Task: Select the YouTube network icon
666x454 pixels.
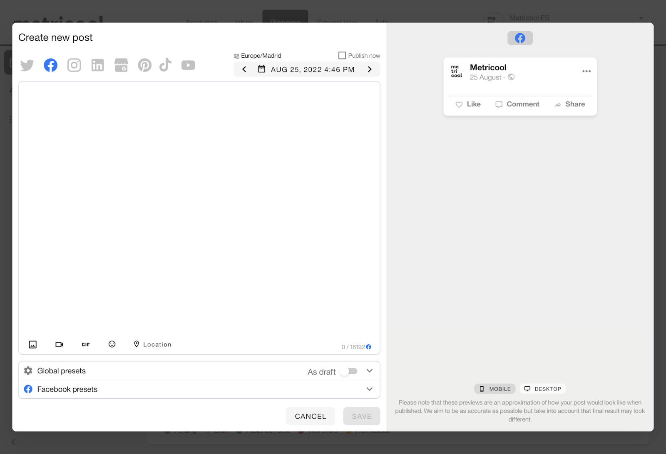Action: tap(188, 65)
